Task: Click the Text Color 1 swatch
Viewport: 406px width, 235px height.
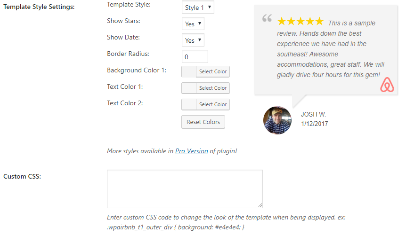Action: point(189,88)
